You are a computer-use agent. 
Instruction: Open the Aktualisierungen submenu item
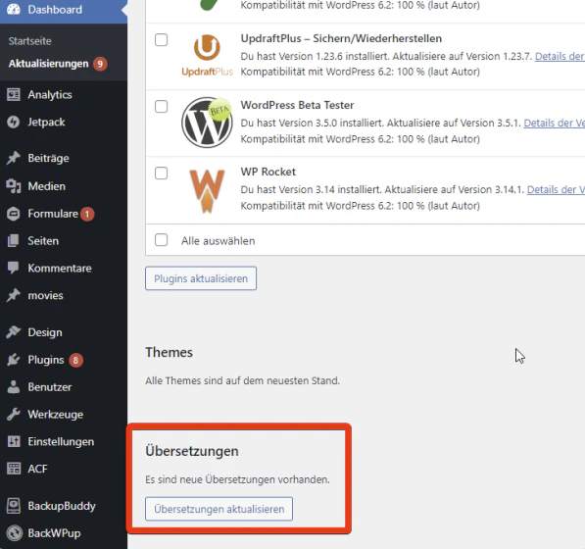(x=48, y=64)
